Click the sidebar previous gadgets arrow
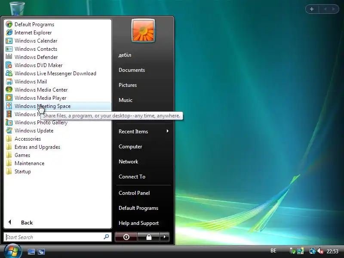The image size is (344, 258). point(325,9)
